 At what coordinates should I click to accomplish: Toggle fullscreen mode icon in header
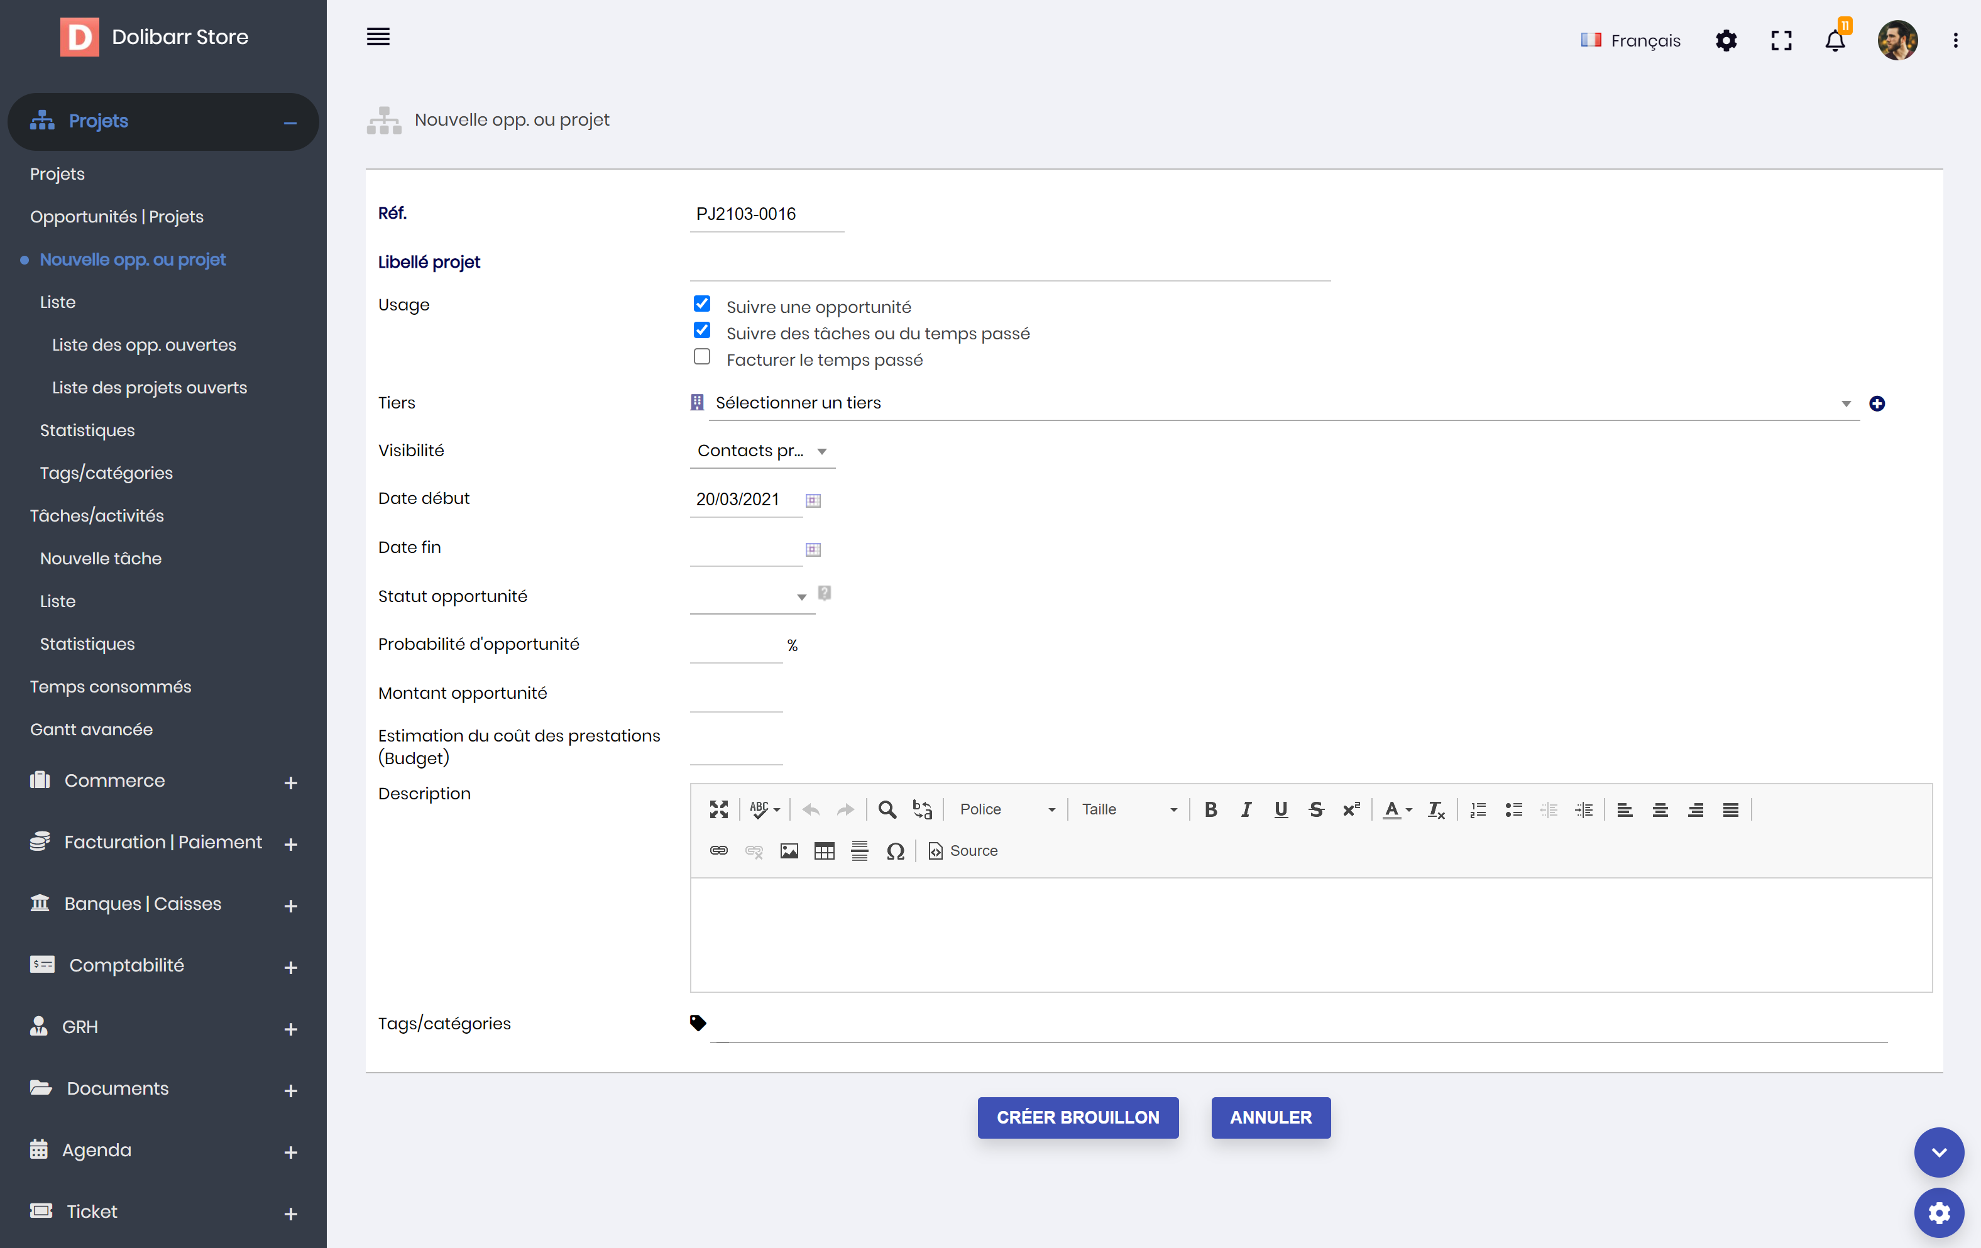tap(1781, 40)
